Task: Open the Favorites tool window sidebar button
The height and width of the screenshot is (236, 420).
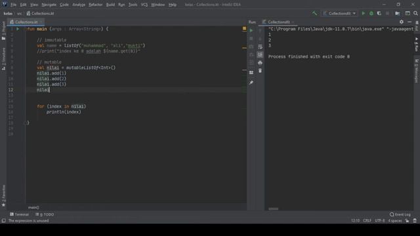Action: click(3, 196)
